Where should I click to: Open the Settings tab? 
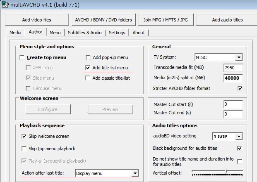[117, 33]
